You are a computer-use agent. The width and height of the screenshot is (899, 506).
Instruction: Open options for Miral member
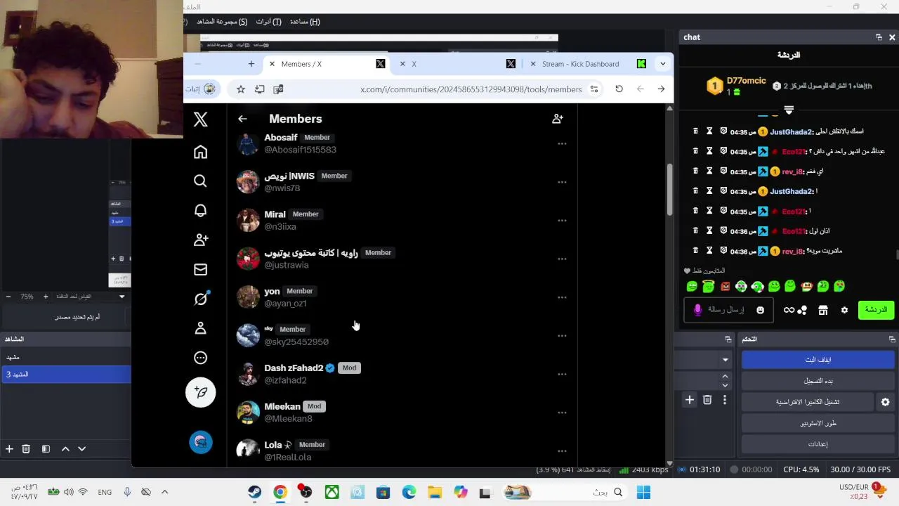[x=562, y=221]
